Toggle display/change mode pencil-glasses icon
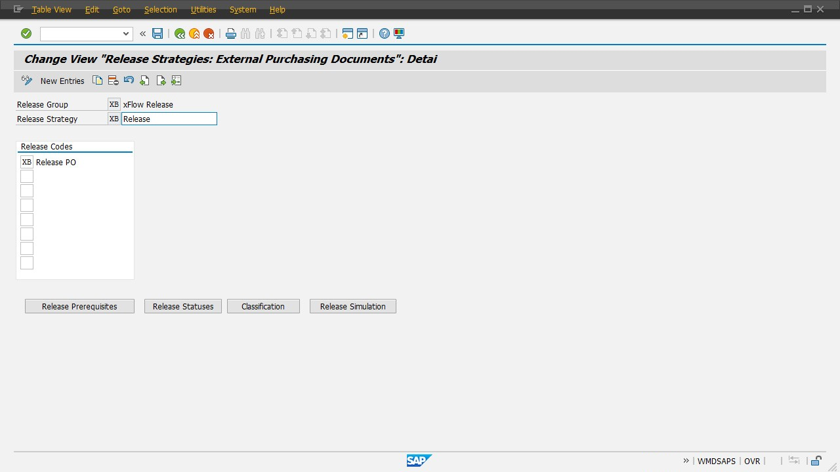 [x=27, y=81]
